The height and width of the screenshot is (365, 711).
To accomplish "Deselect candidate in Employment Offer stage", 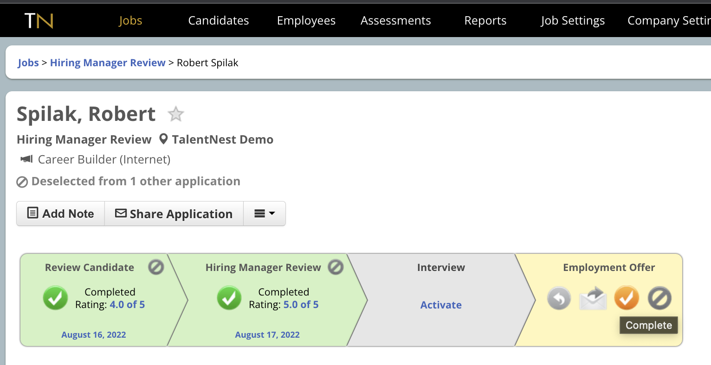I will [659, 298].
